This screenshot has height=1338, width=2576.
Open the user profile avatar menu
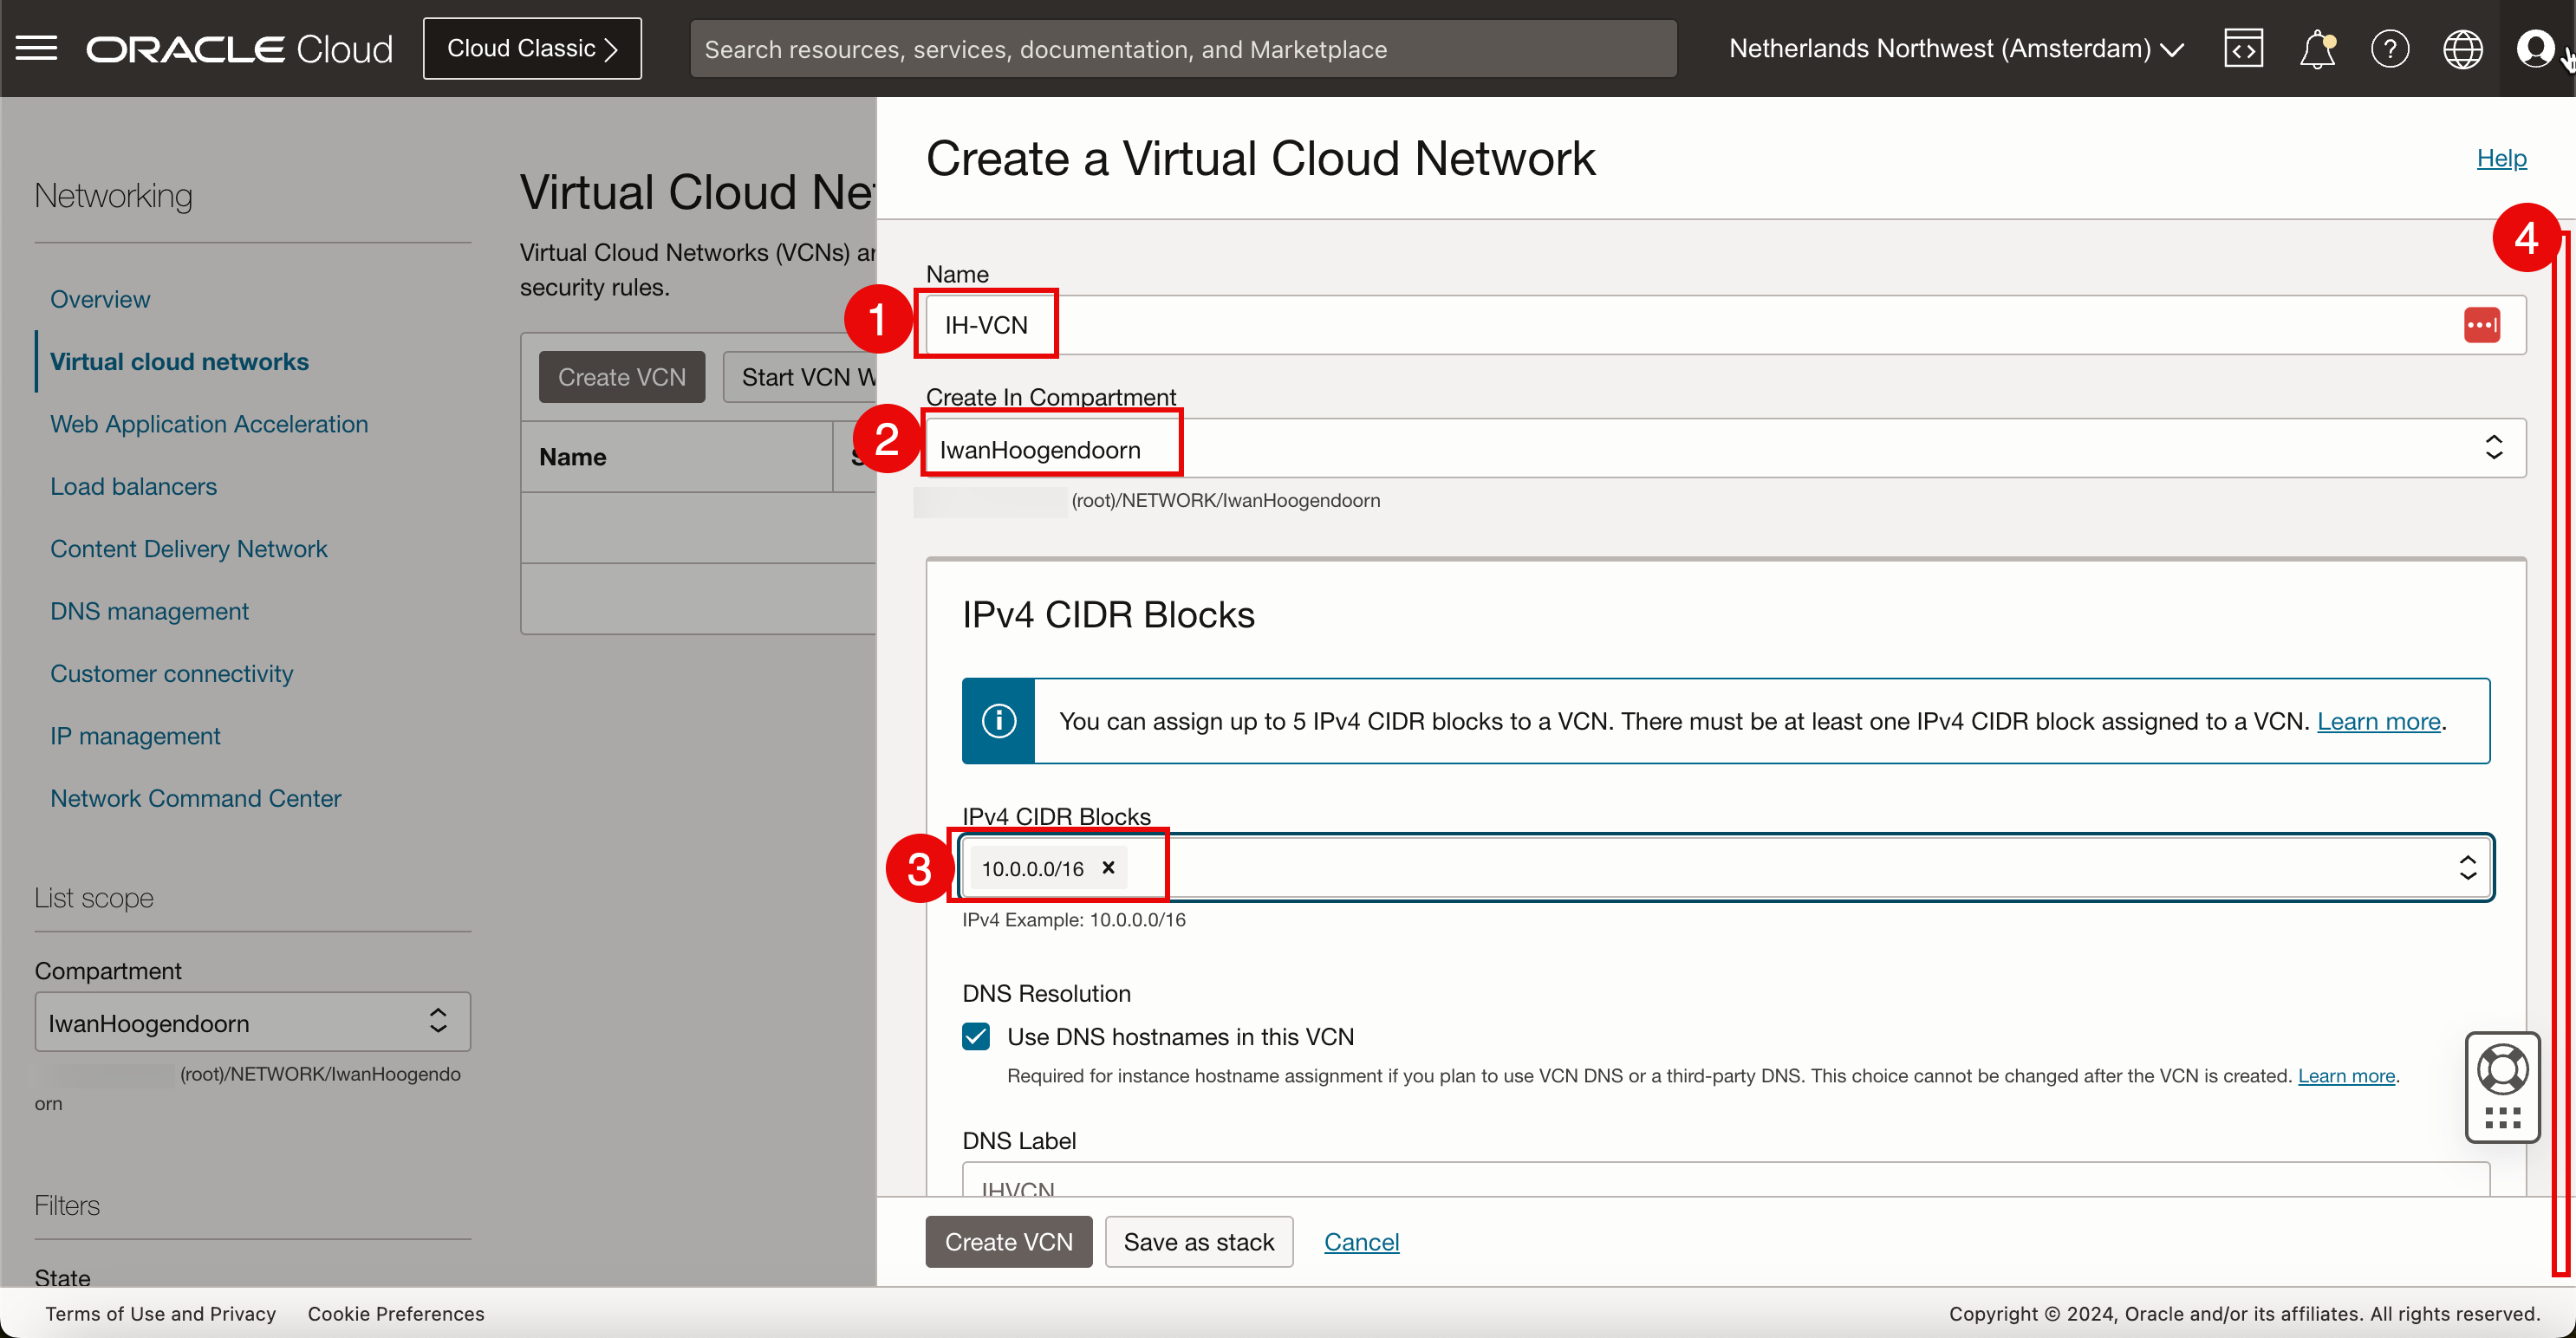[x=2535, y=48]
